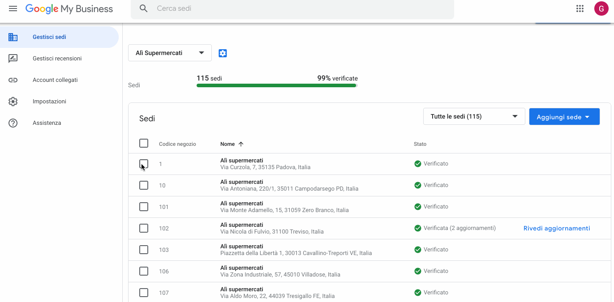Viewport: 614px width, 302px height.
Task: Click the 115 sedi count
Action: 209,78
